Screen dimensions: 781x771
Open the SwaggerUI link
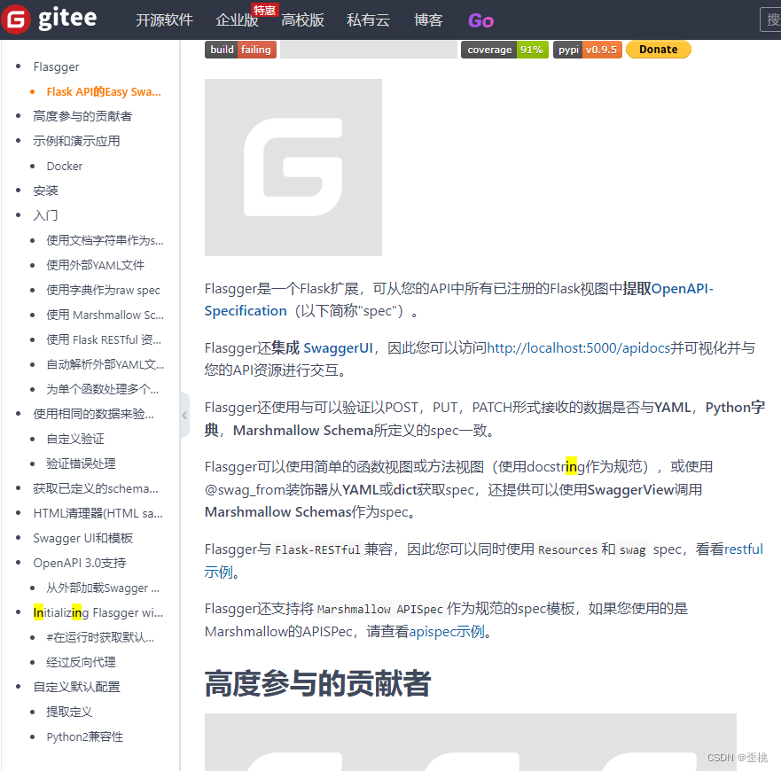[339, 347]
